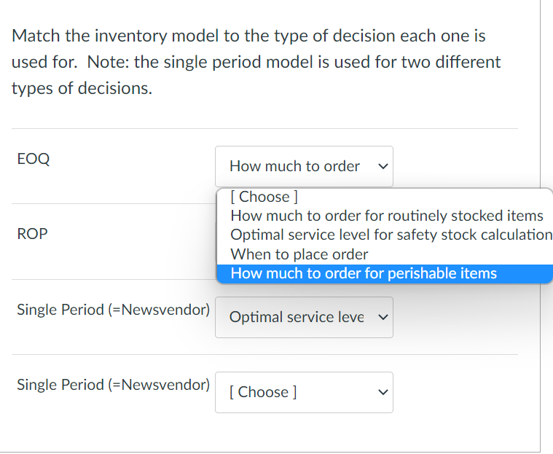Image resolution: width=553 pixels, height=454 pixels.
Task: Click the chevron arrow on EOQ dropdown
Action: point(381,166)
